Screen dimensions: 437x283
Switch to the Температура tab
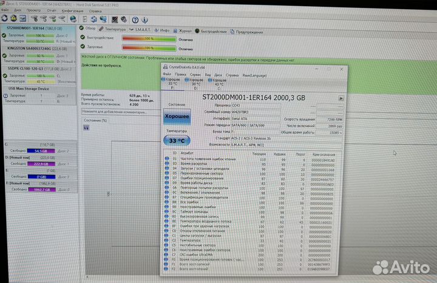[113, 29]
